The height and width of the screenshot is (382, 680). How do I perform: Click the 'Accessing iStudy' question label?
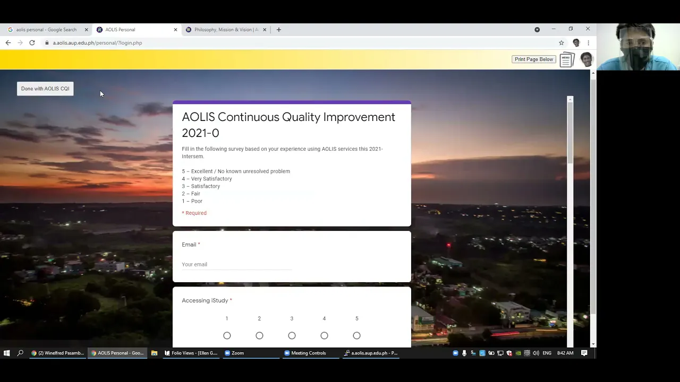pos(205,300)
